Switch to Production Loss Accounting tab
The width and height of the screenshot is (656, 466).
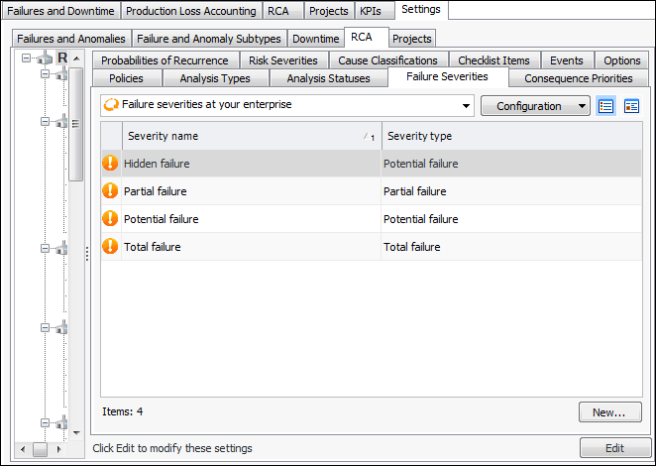pos(191,11)
